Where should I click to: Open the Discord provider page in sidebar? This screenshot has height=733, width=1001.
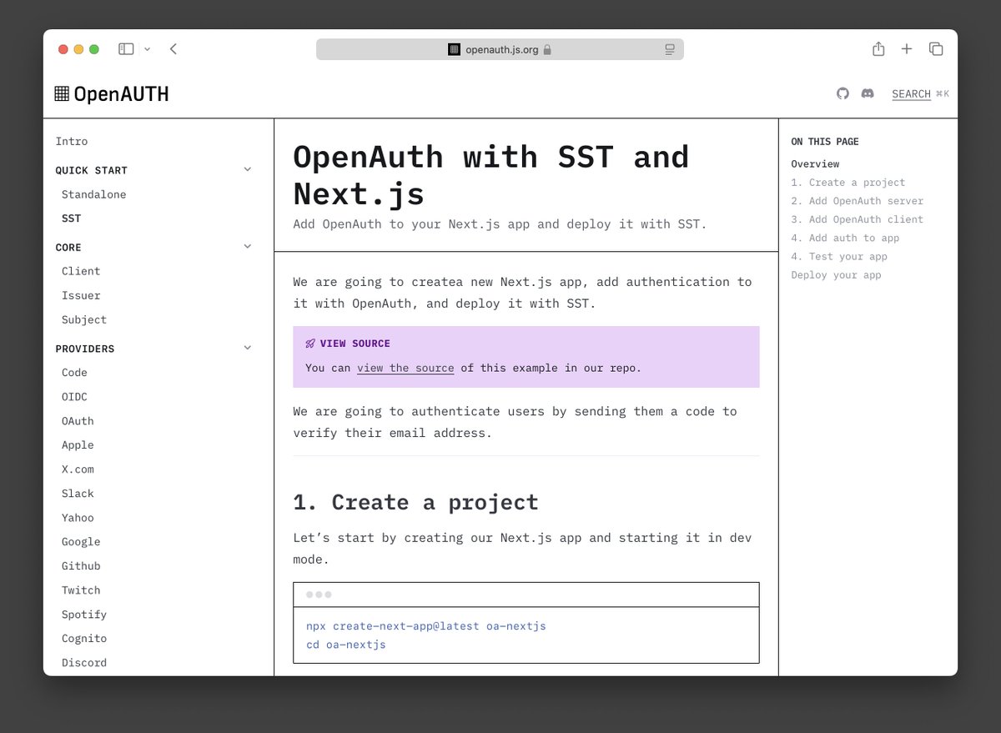[x=84, y=663]
